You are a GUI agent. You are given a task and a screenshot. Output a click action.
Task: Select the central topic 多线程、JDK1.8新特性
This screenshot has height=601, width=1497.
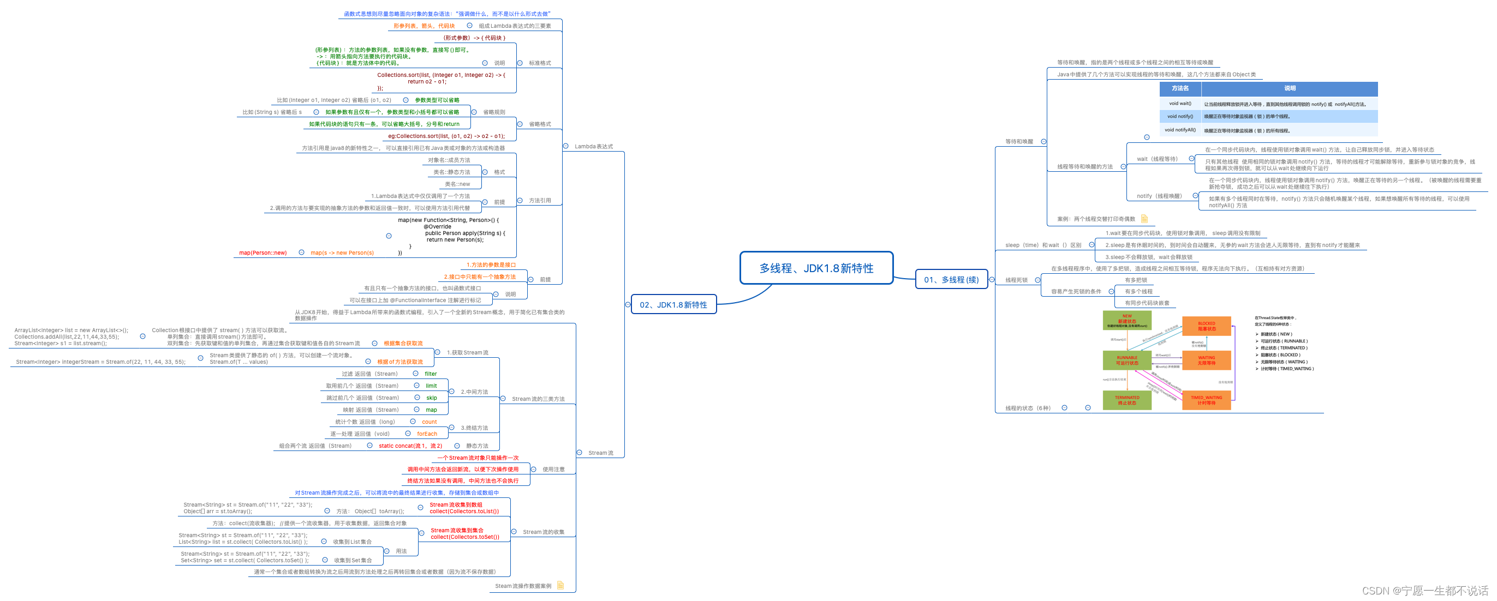tap(816, 268)
